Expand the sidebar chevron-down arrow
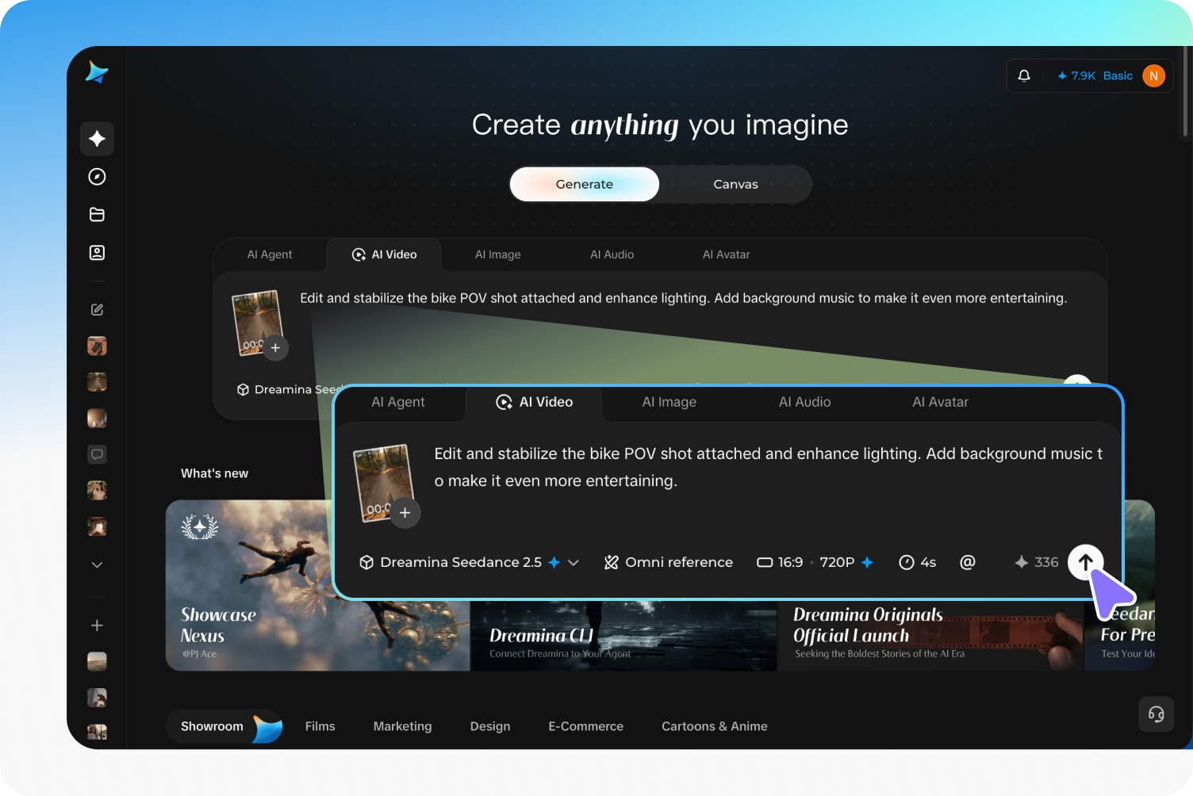Screen dimensions: 1193x796 pyautogui.click(x=97, y=565)
